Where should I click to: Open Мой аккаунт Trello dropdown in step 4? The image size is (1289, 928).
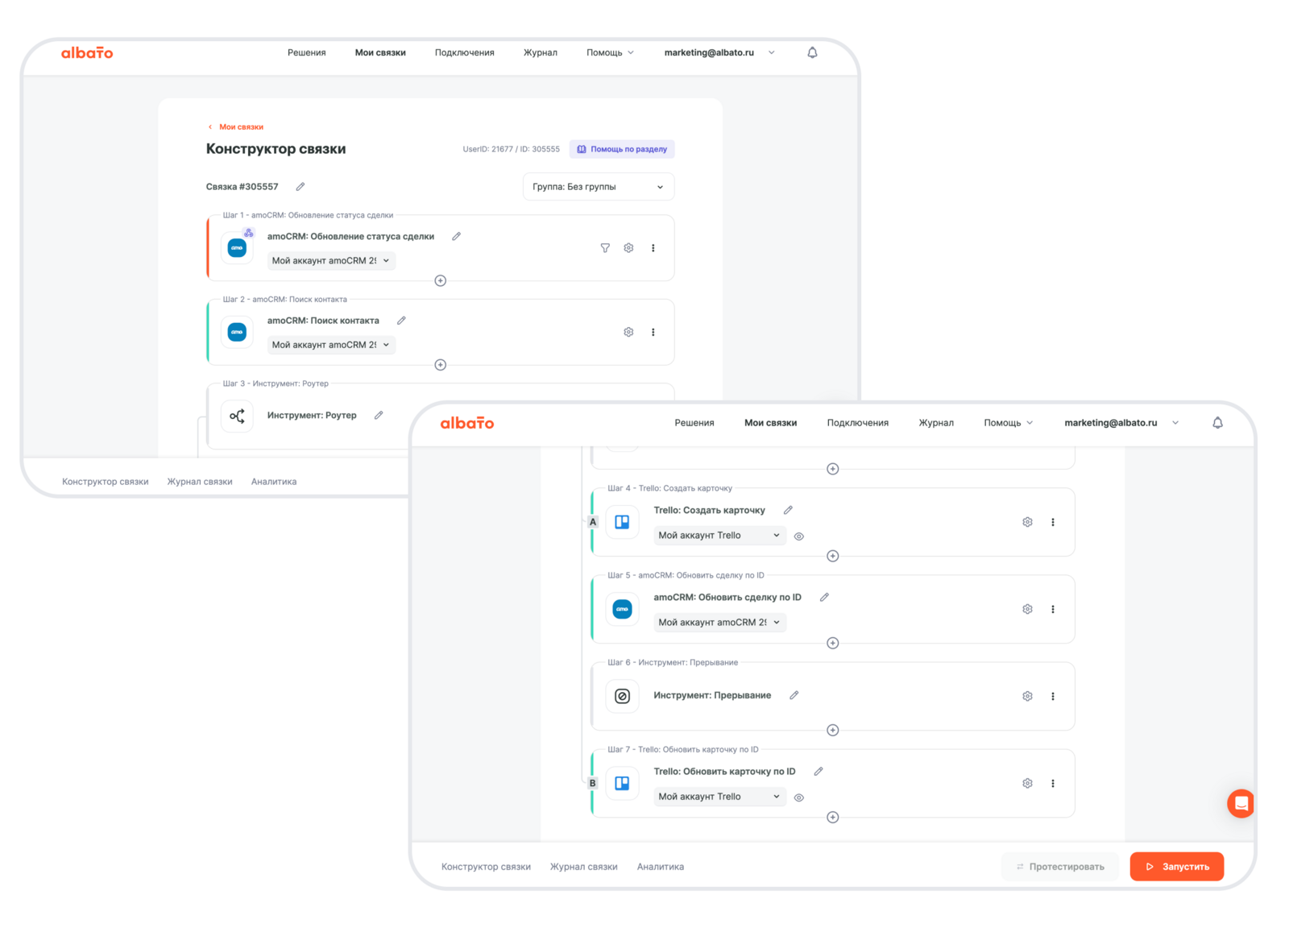[719, 536]
